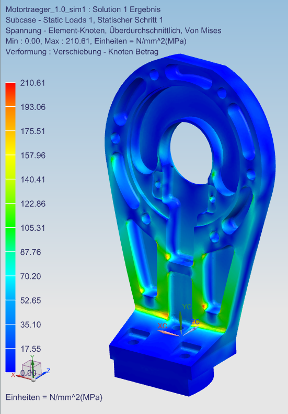Select the 'Verformung : Verschiebung - Knoten Betrag' line

point(82,51)
